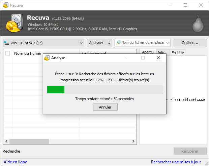Click the text 'Temps restant estimé : 50 secondes'
Viewport: 209px width, 166px height.
click(104, 99)
